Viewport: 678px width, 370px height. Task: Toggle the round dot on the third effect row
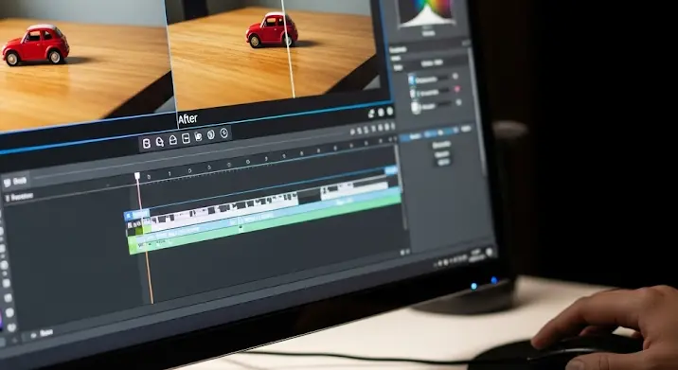458,102
